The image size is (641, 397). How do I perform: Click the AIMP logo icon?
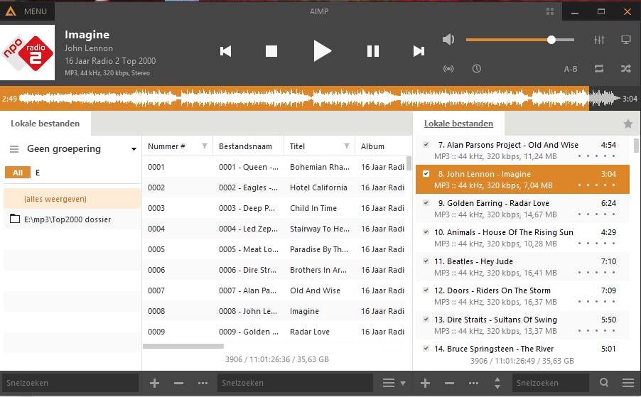coord(11,11)
